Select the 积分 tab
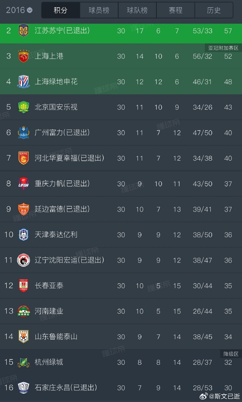This screenshot has height=402, width=242. click(x=61, y=10)
